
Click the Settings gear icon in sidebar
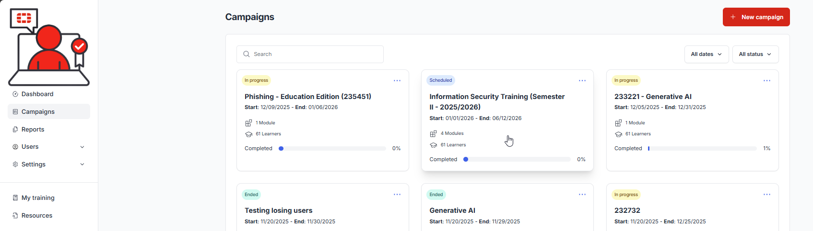(15, 164)
